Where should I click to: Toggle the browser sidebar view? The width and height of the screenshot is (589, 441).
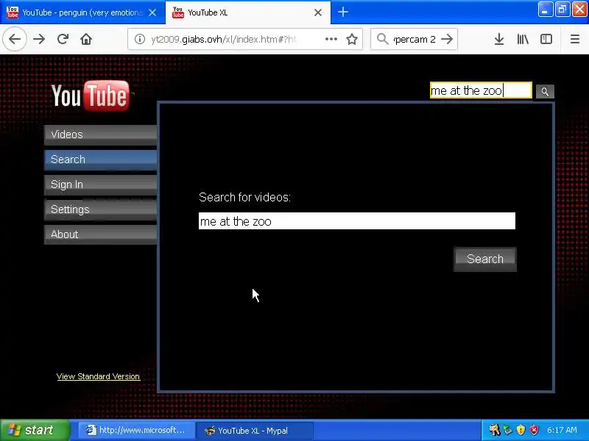coord(546,39)
